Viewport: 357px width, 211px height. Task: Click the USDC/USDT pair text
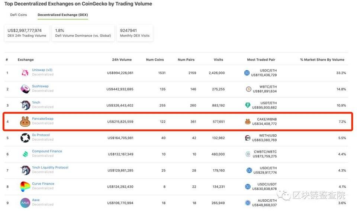coord(267,184)
